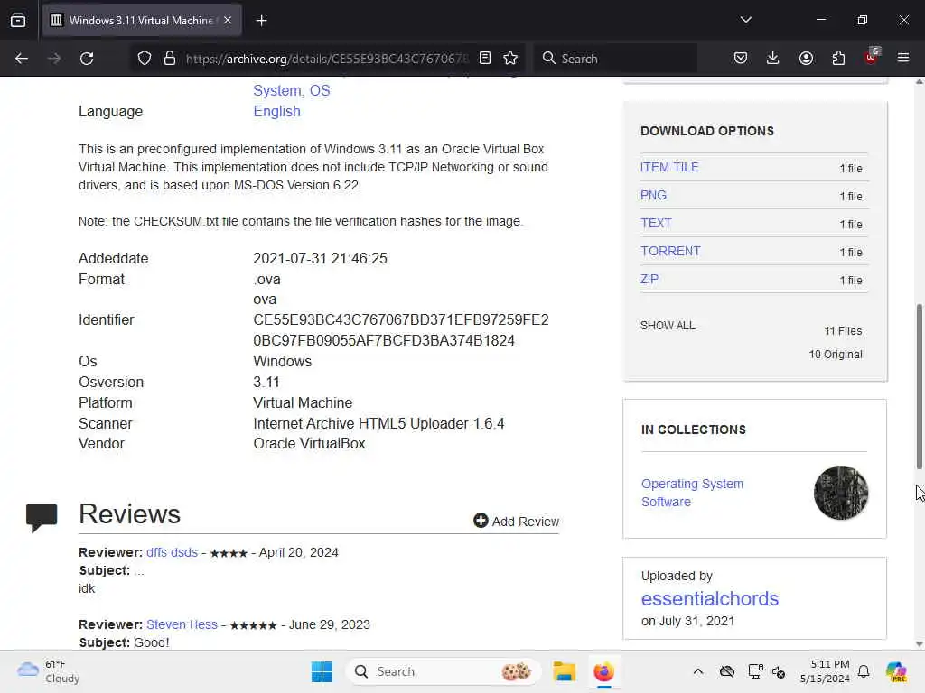This screenshot has height=693, width=925.
Task: Click the 10 Original text
Action: coord(836,354)
